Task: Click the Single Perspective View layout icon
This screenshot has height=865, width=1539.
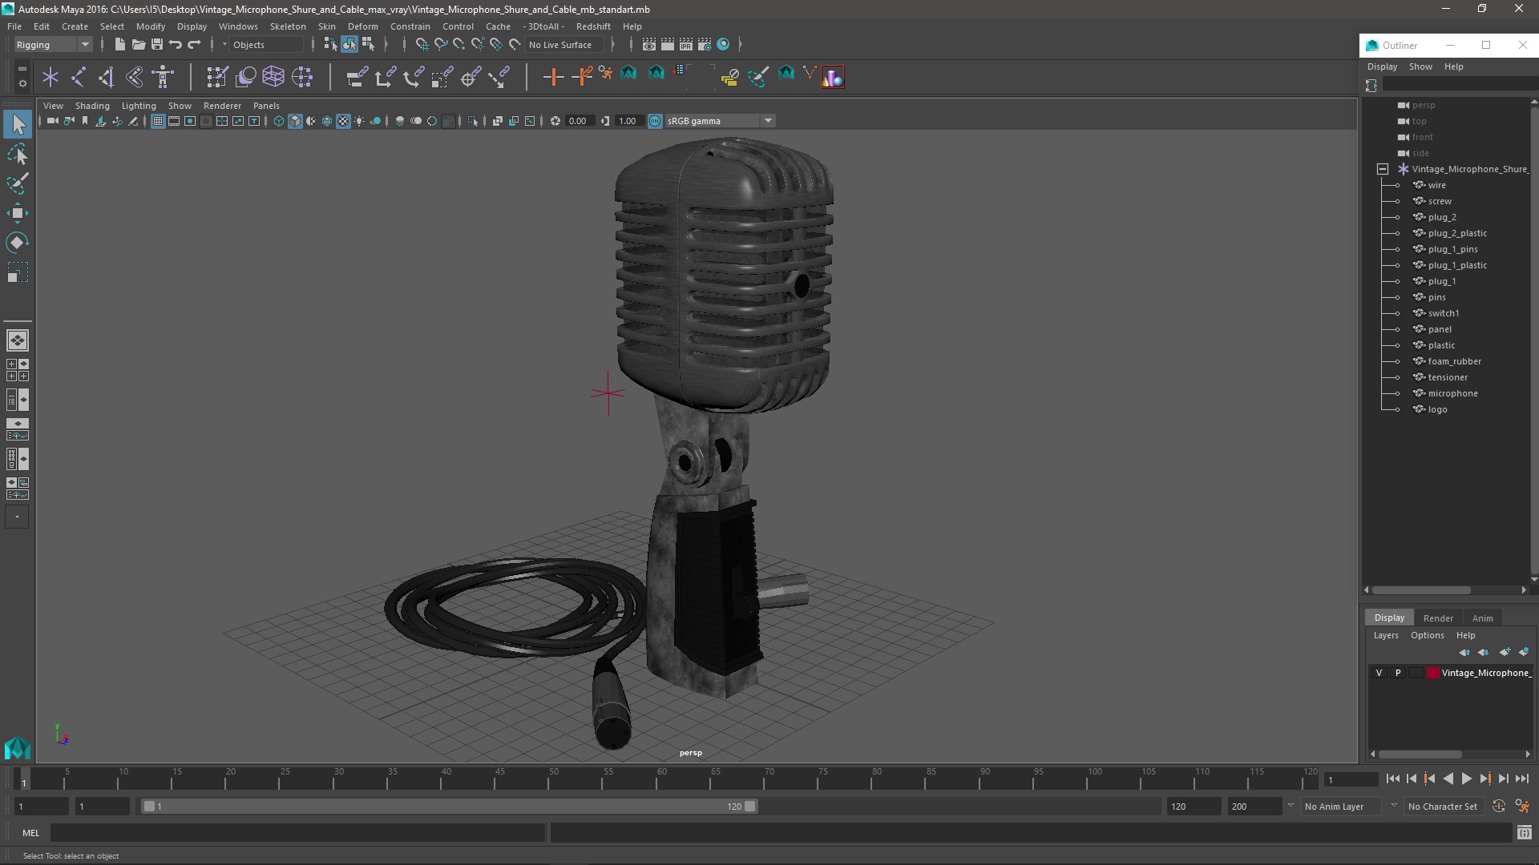Action: coord(18,340)
